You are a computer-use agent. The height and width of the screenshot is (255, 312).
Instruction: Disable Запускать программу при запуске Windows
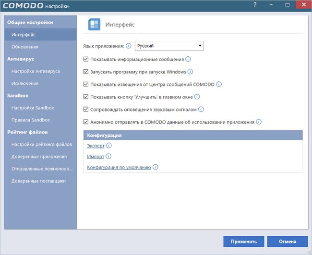pyautogui.click(x=86, y=72)
